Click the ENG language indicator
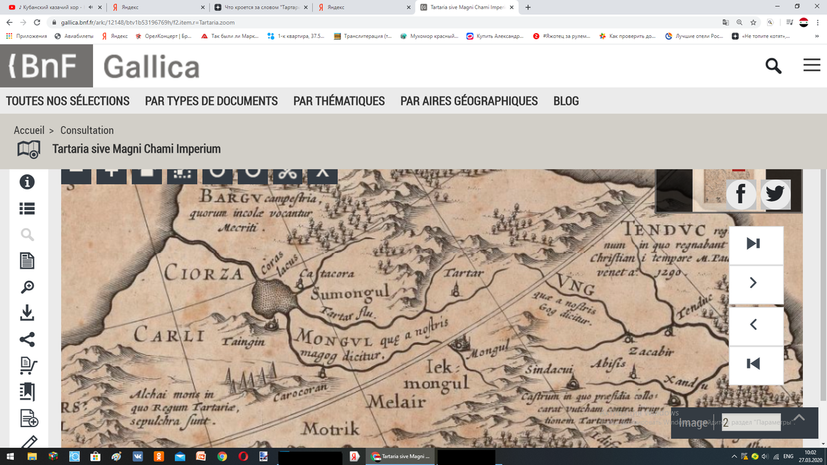827x465 pixels. pos(789,457)
